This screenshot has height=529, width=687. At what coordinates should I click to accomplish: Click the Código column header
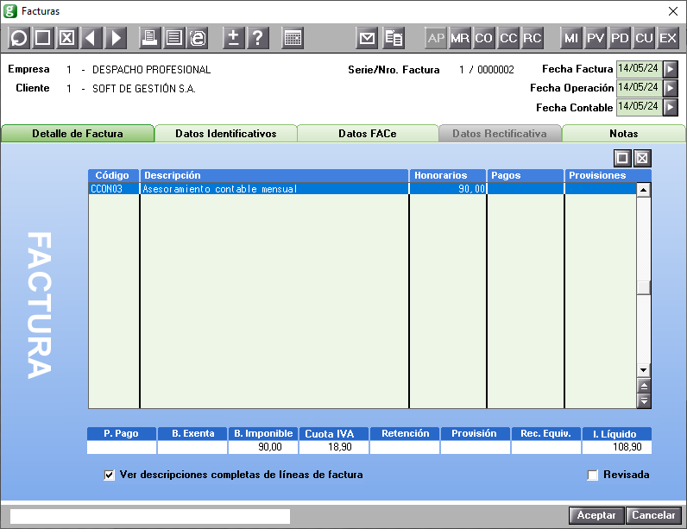[113, 175]
